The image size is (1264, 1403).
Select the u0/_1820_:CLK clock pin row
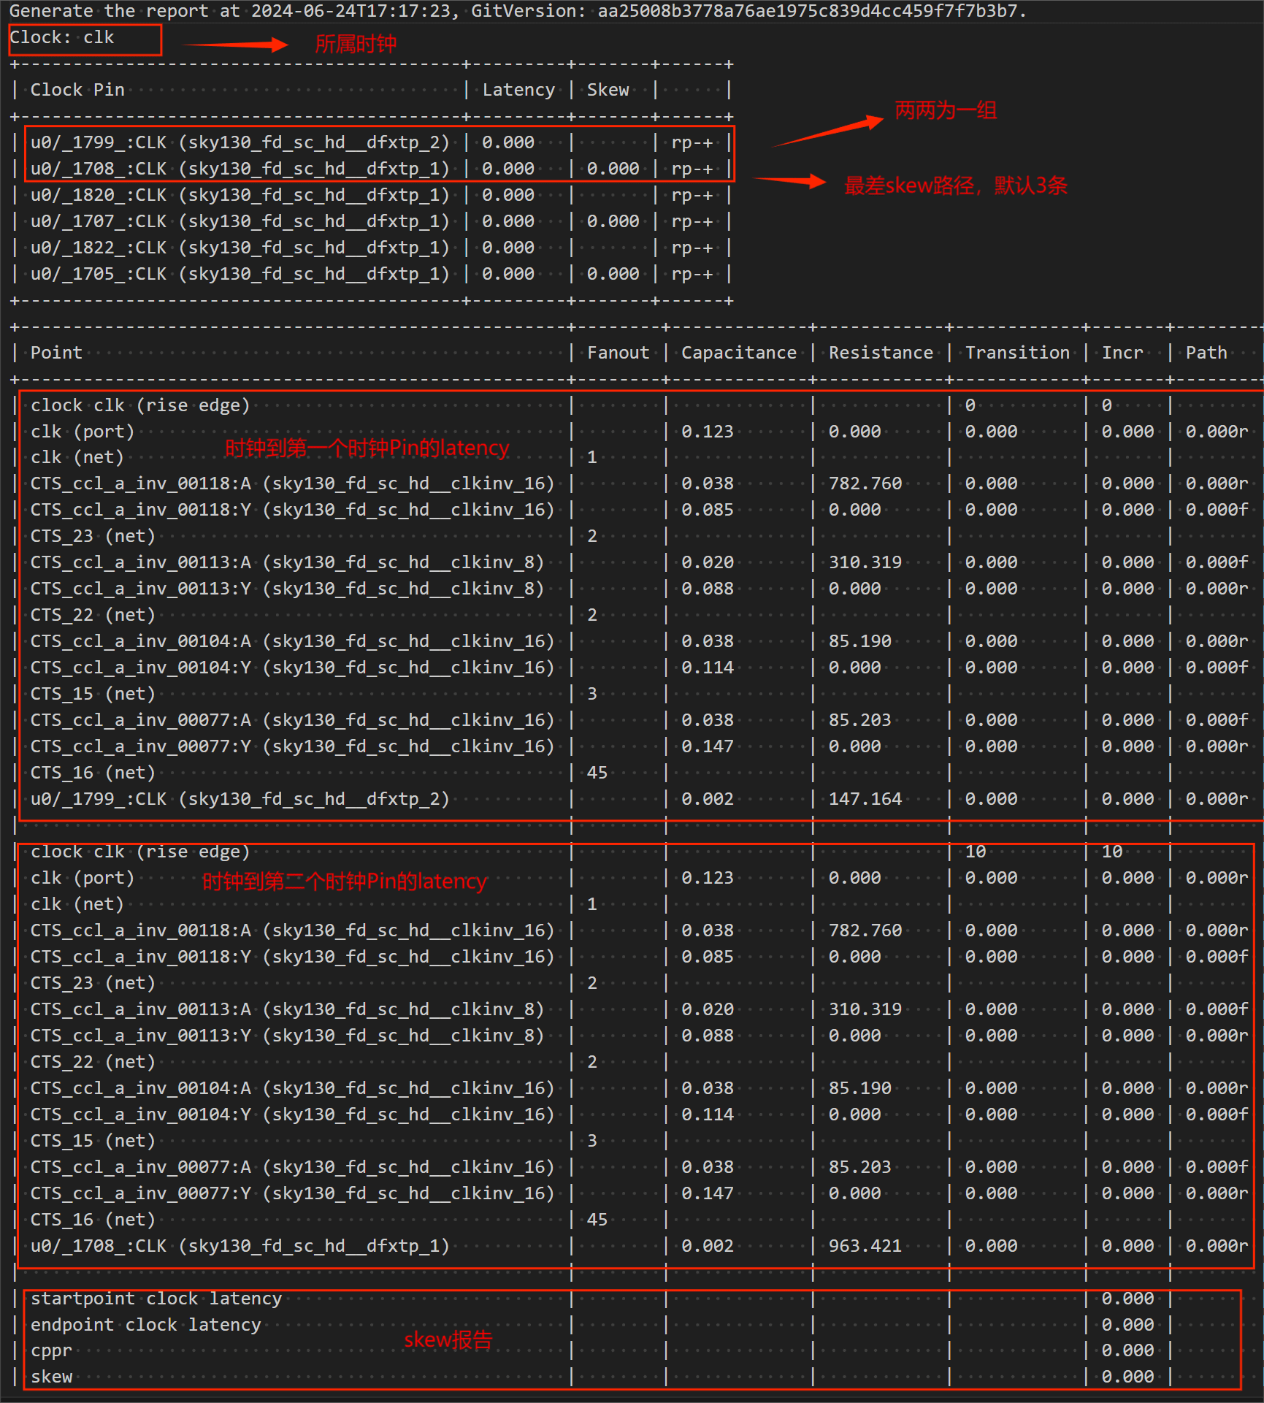click(372, 195)
